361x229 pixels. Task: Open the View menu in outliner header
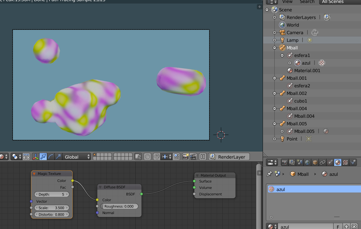click(x=287, y=2)
